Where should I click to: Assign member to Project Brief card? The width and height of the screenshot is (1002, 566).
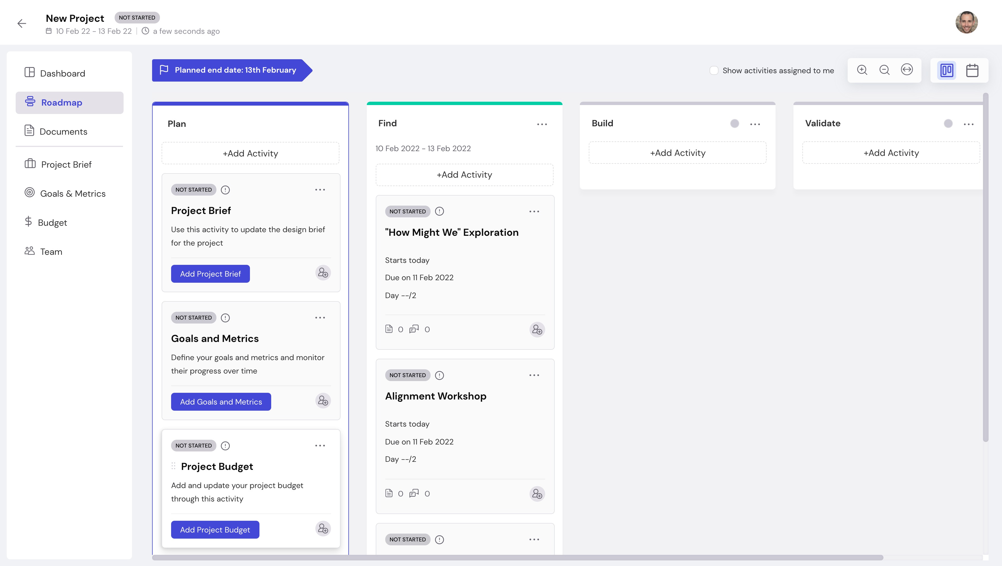point(323,273)
